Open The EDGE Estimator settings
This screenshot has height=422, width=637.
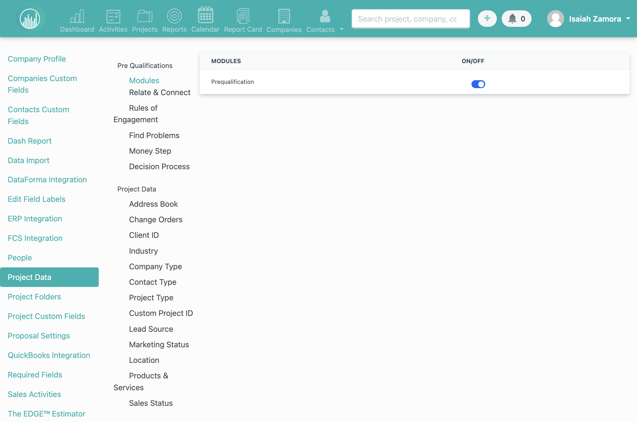[47, 414]
